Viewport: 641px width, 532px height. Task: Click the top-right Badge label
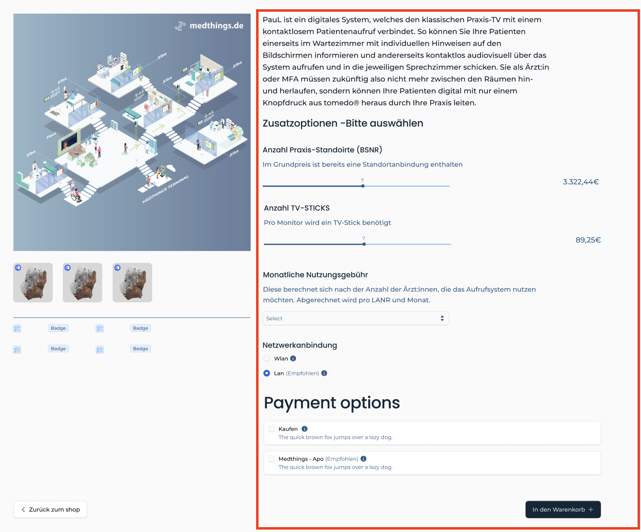click(x=140, y=328)
